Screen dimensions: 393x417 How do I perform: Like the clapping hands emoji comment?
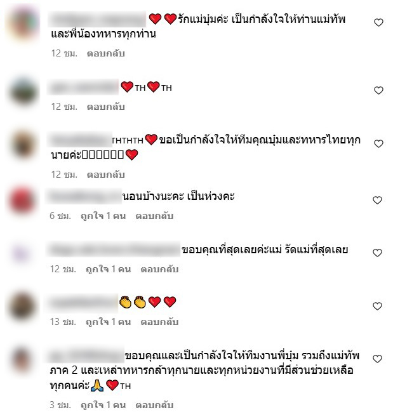coord(377,306)
